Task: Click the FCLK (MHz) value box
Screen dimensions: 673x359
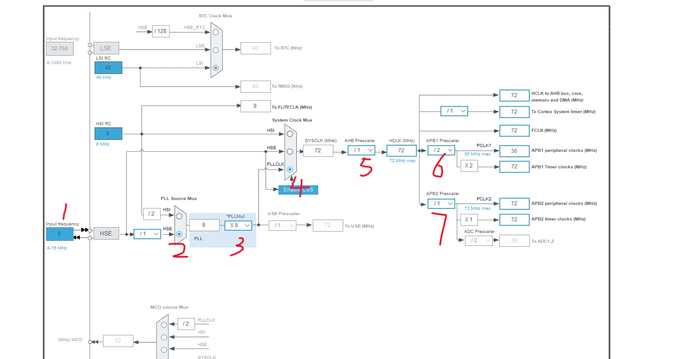Action: 514,131
